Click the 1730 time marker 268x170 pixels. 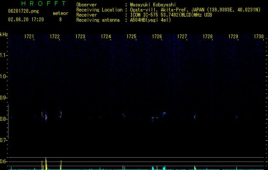259,37
